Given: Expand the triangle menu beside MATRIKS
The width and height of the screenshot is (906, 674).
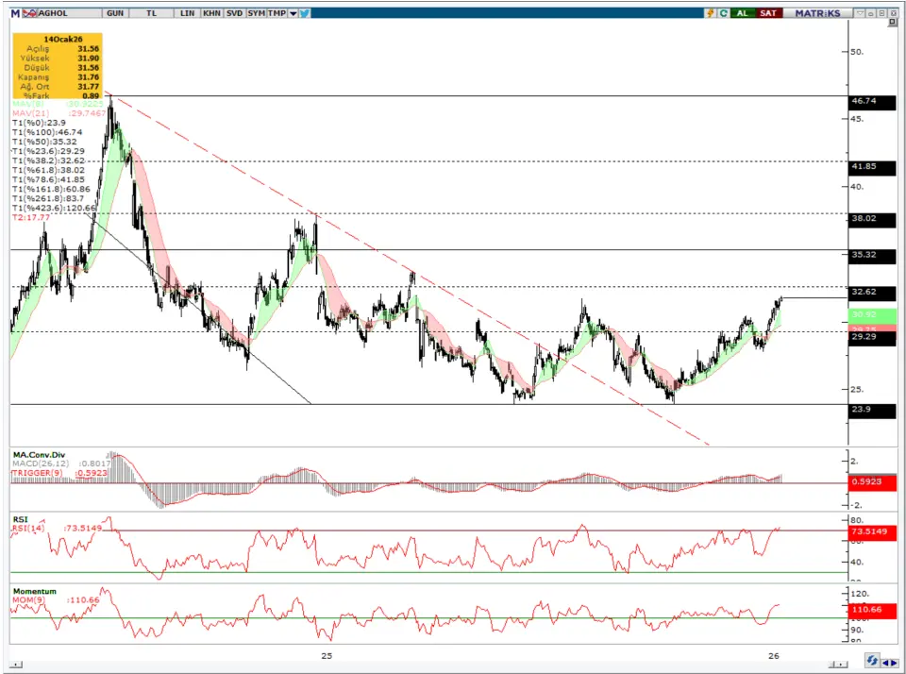Looking at the screenshot, I should (860, 13).
